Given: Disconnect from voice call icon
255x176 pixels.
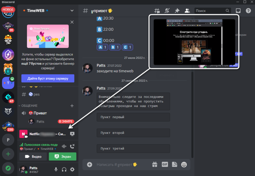Looking at the screenshot, I should 72,146.
